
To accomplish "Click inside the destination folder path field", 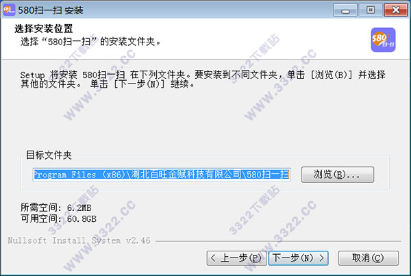I will point(162,175).
